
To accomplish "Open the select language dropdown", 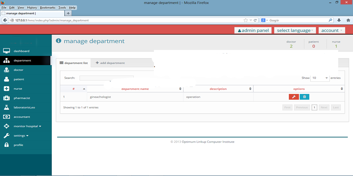I will point(295,30).
